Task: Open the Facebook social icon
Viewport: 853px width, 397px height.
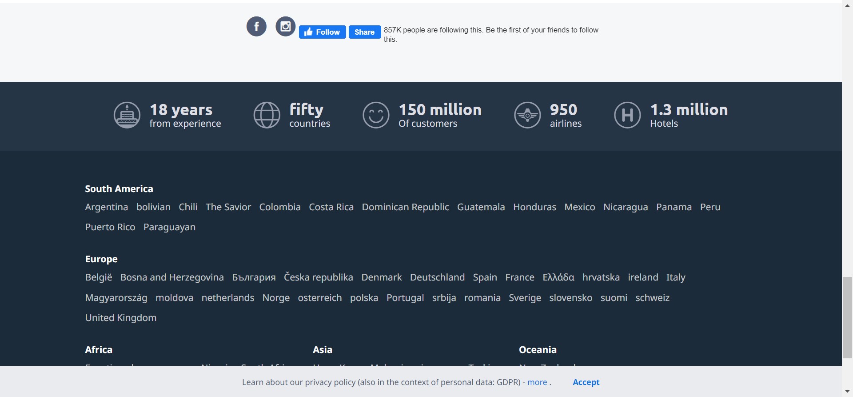Action: tap(256, 27)
